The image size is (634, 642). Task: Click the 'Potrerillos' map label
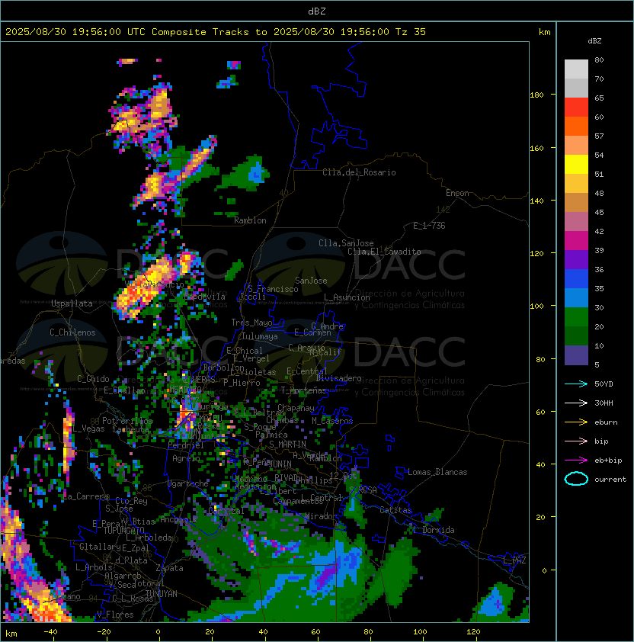pos(127,421)
